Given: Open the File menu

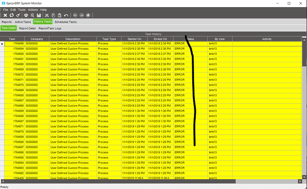Looking at the screenshot, I should click(x=6, y=10).
